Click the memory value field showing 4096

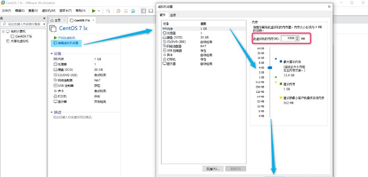[x=288, y=38]
